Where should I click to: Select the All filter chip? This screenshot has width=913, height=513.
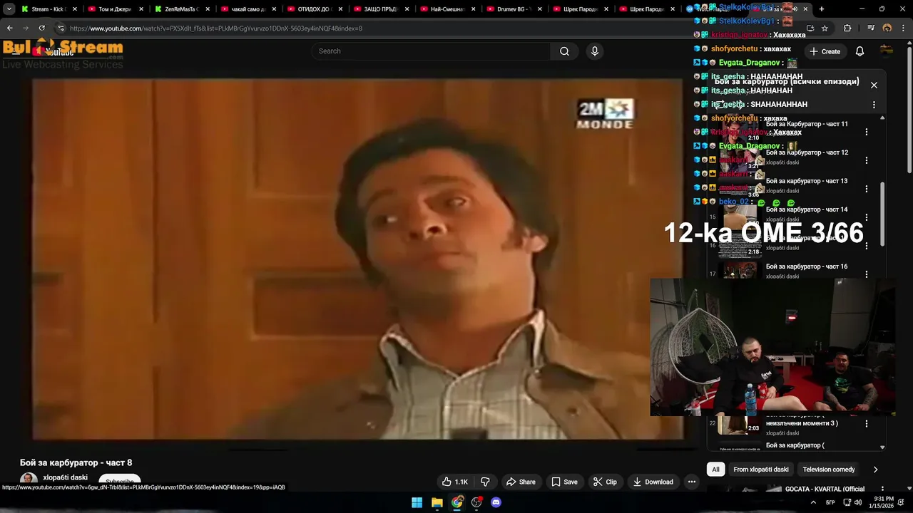(x=715, y=470)
